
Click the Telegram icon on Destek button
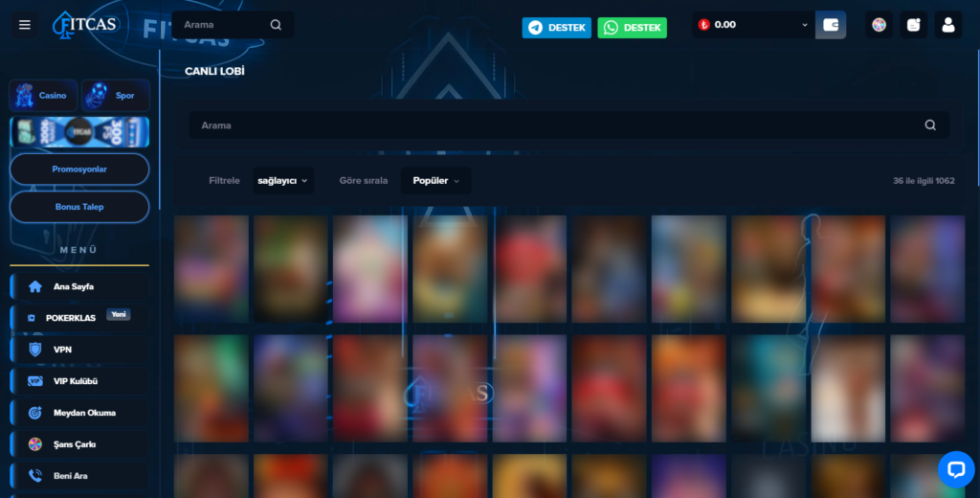[x=535, y=28]
